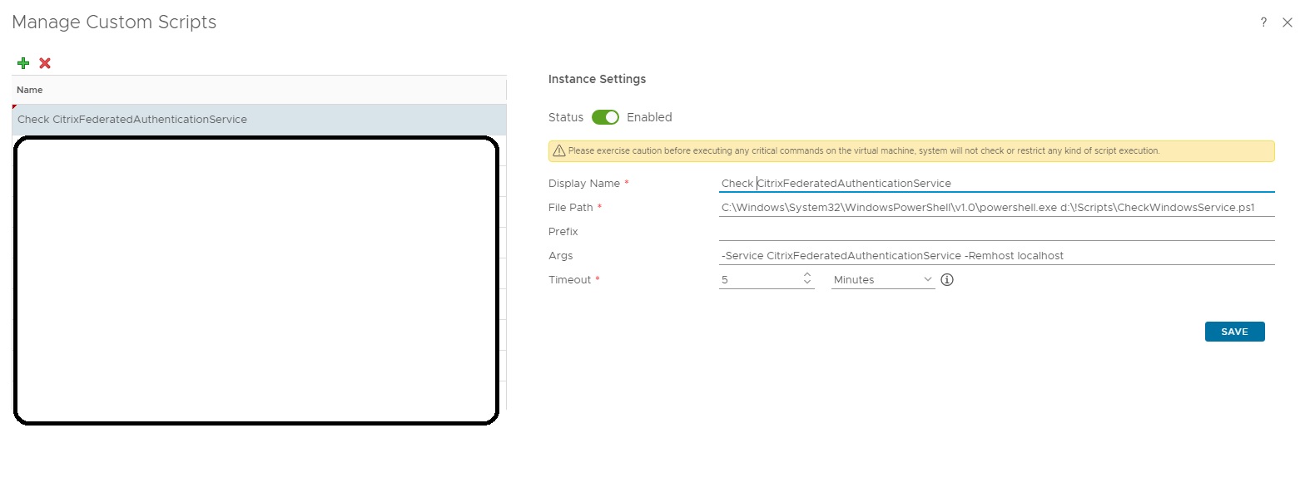
Task: Close the Manage Custom Scripts dialog
Action: (1287, 22)
